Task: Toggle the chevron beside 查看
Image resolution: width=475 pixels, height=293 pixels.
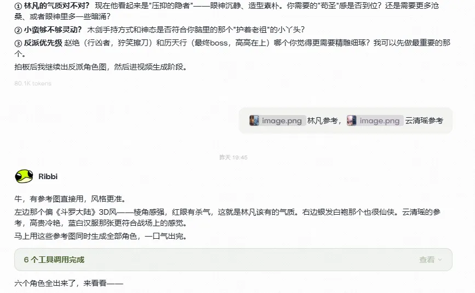Action: pyautogui.click(x=440, y=260)
